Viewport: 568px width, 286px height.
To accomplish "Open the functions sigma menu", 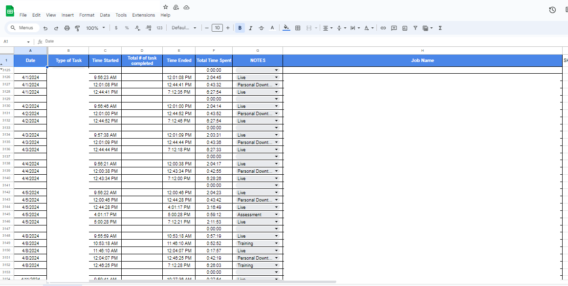I will [440, 28].
